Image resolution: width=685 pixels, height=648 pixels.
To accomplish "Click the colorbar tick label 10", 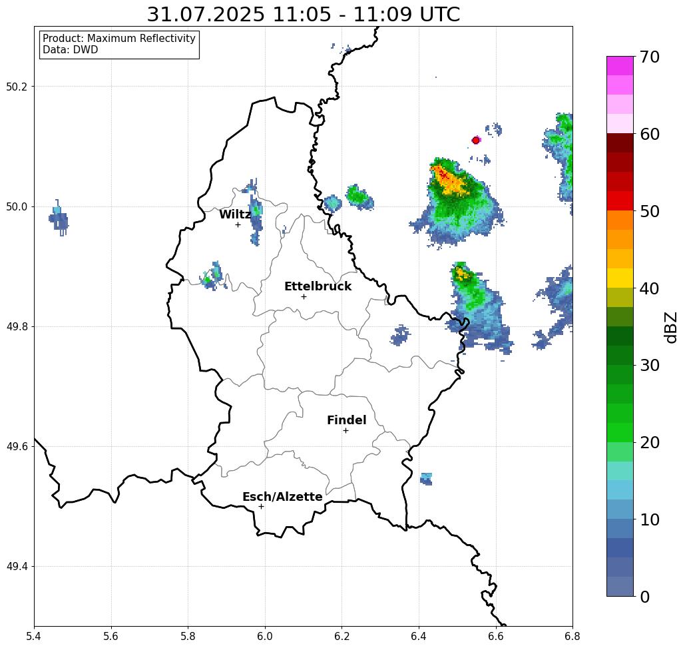I will 649,519.
